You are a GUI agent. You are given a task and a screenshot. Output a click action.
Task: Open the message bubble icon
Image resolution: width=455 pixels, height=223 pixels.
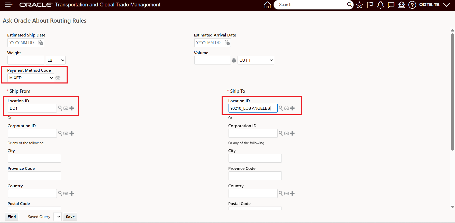pos(391,5)
